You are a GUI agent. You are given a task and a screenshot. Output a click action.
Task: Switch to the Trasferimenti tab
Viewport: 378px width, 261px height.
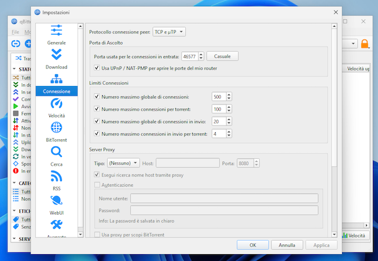23,59
